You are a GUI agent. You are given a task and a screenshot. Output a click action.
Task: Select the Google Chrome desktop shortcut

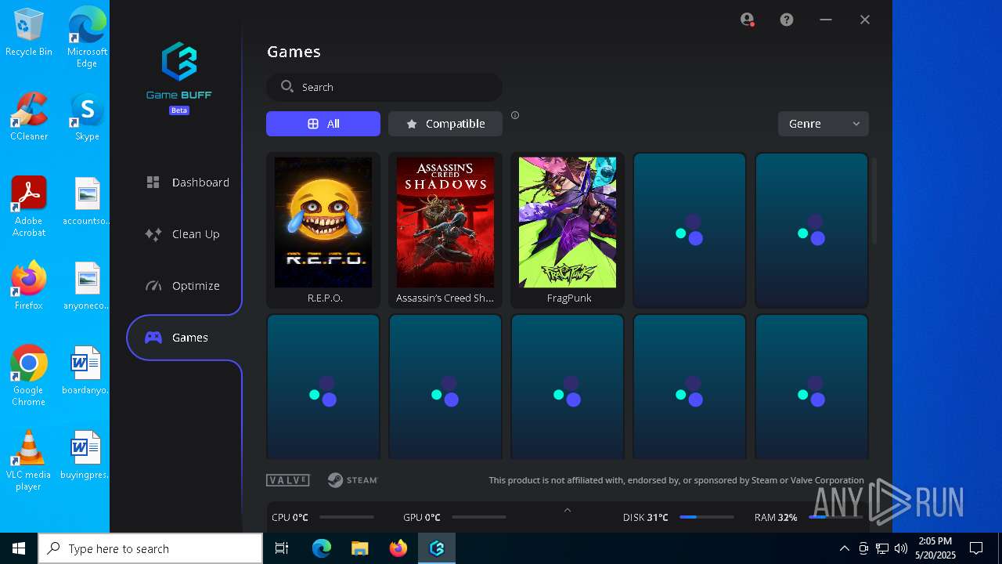[29, 375]
